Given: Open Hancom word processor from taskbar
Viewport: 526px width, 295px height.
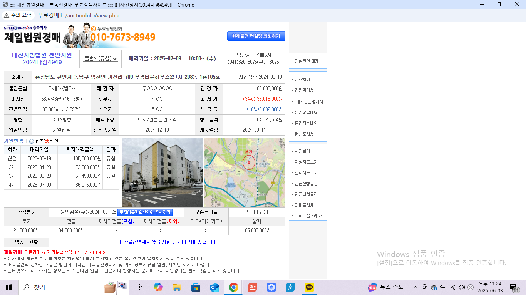Looking at the screenshot, I should pyautogui.click(x=290, y=287).
